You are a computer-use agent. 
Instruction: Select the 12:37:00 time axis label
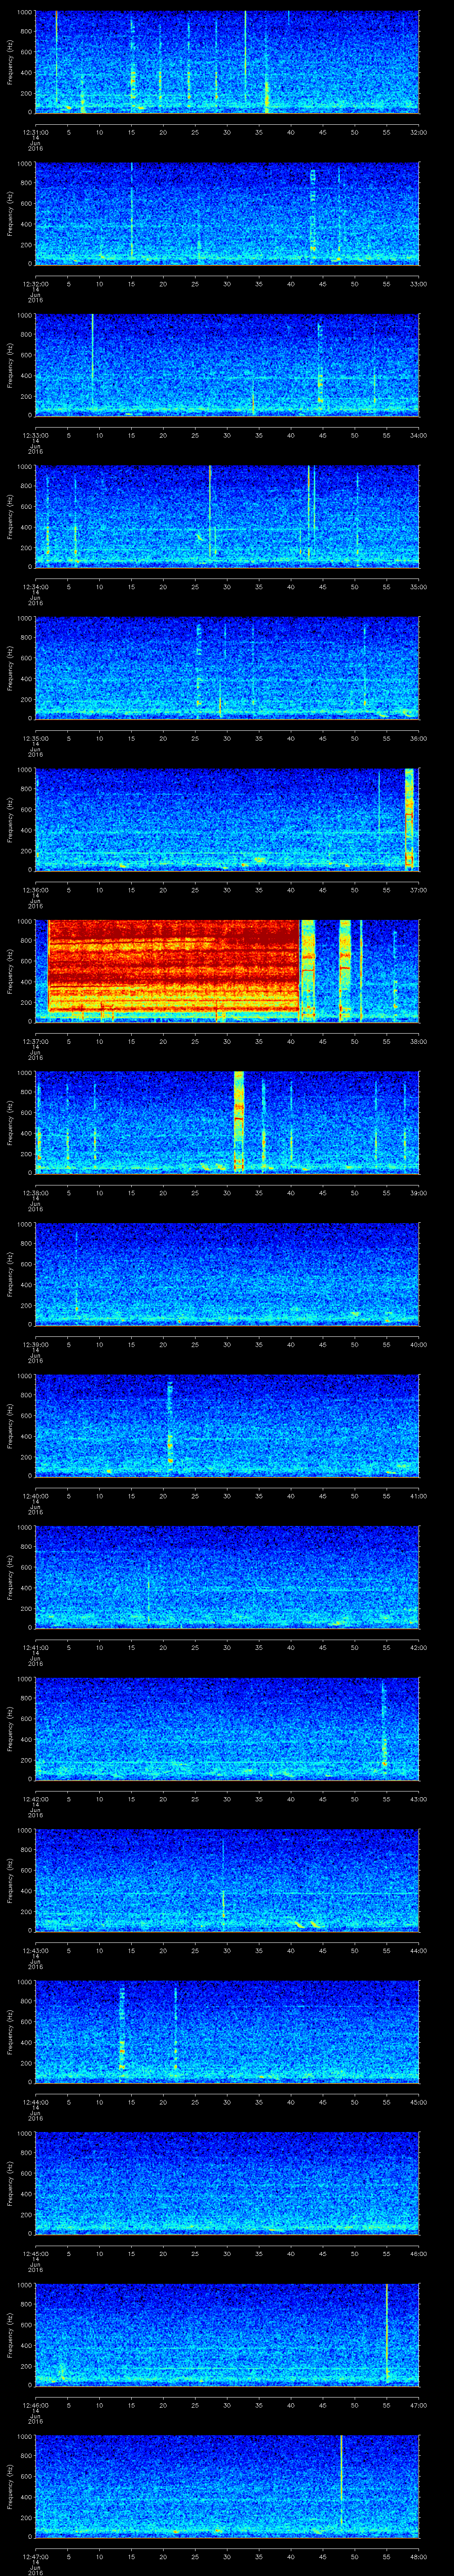(x=37, y=1041)
